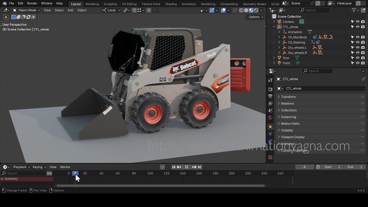Collapse the CTL_whole hierarchy

tap(274, 27)
